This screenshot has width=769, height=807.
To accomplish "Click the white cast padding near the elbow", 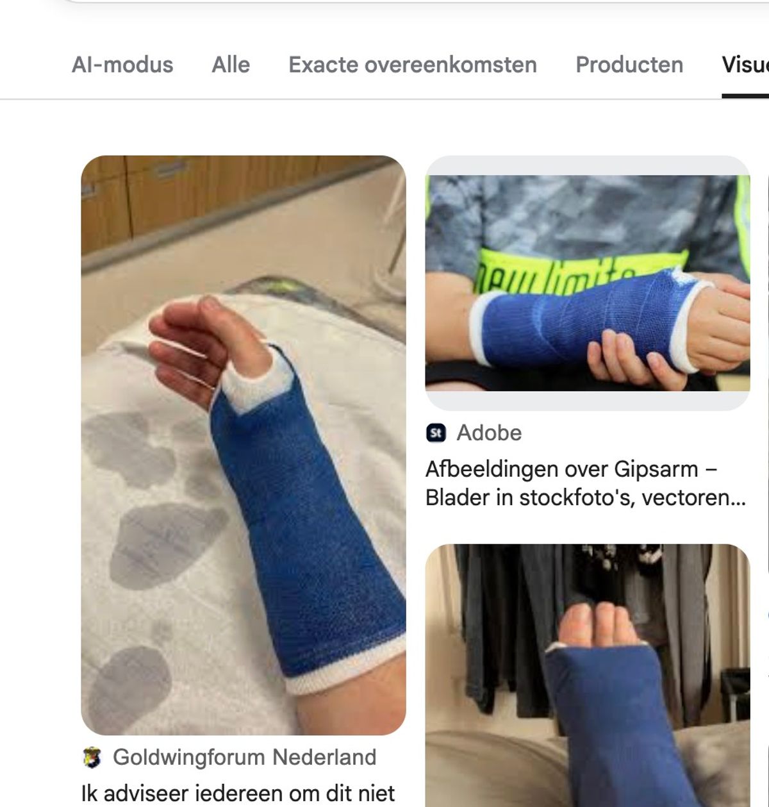I will (346, 667).
